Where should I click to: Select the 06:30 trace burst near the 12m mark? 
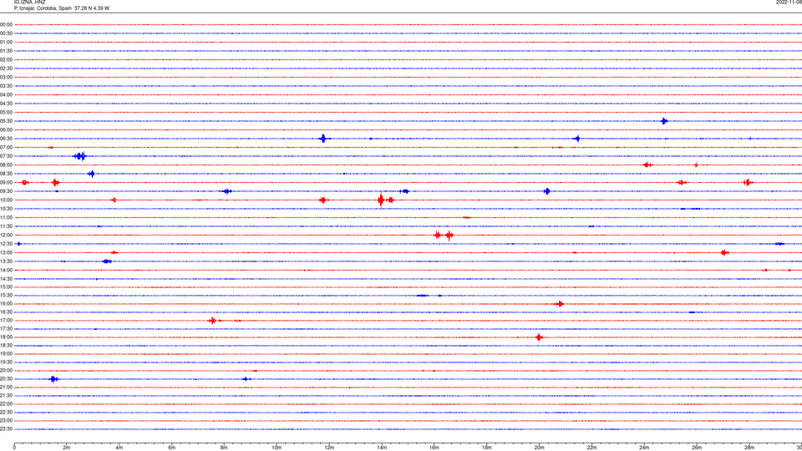coord(323,139)
